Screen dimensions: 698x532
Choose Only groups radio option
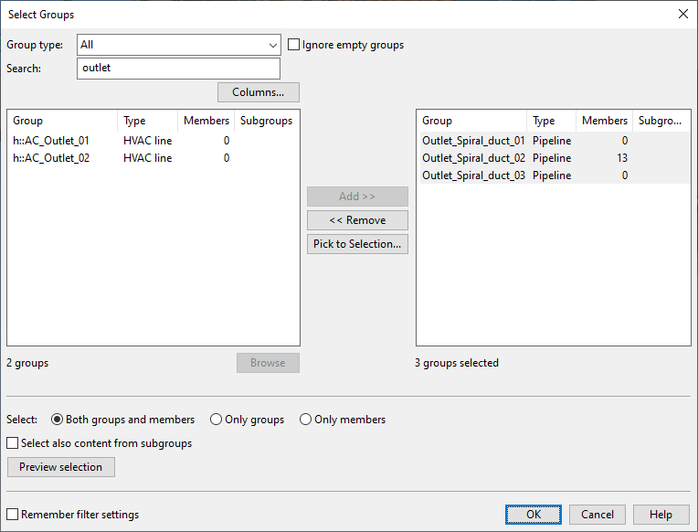(x=217, y=420)
